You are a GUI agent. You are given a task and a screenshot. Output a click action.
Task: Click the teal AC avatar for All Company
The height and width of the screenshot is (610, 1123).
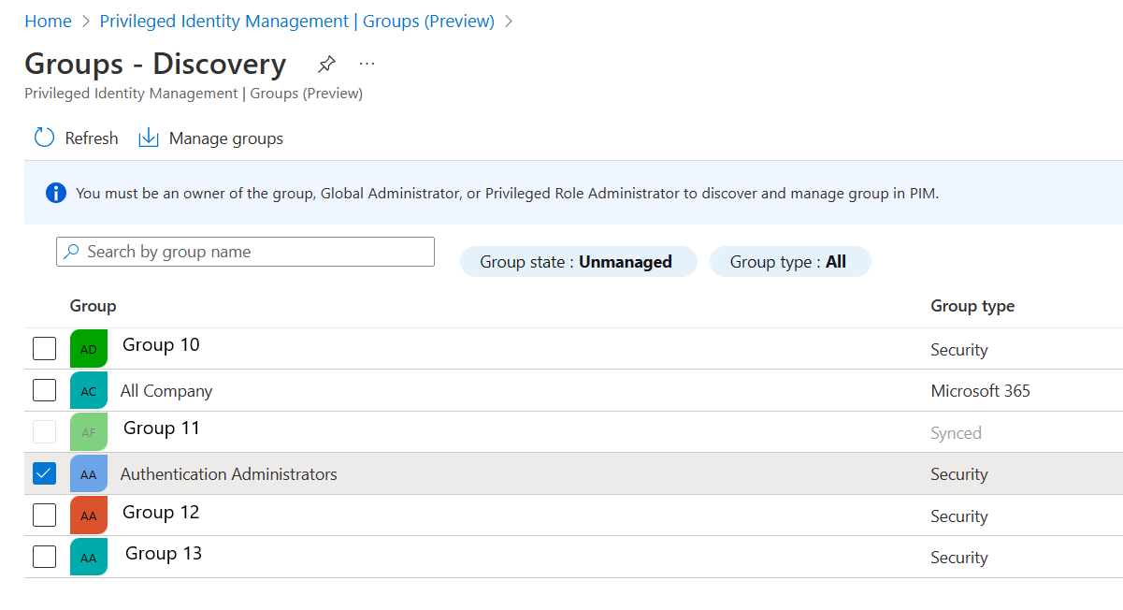[89, 391]
